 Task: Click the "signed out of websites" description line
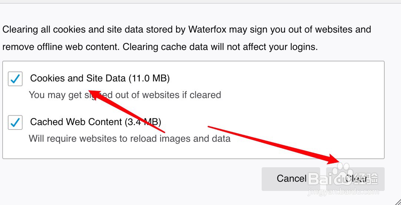(x=125, y=95)
